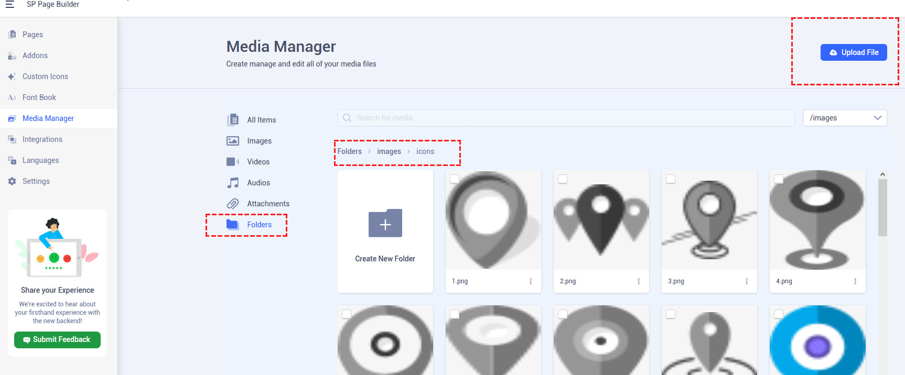Select the Audios filter icon
The image size is (905, 375).
coord(233,183)
